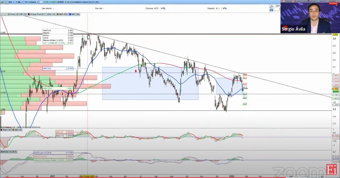Click the MMP (200) value tooltip
This screenshot has width=340, height=178.
pos(58,88)
